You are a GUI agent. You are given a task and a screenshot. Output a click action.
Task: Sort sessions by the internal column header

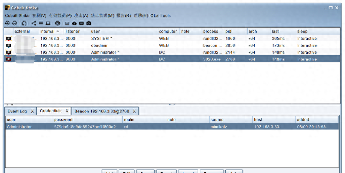pyautogui.click(x=52, y=32)
